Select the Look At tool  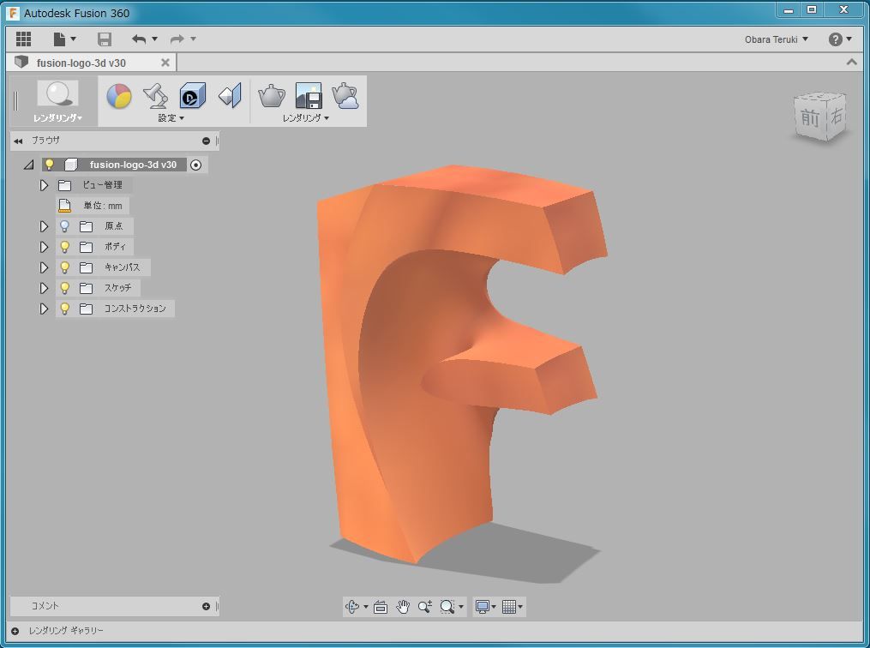pos(381,607)
